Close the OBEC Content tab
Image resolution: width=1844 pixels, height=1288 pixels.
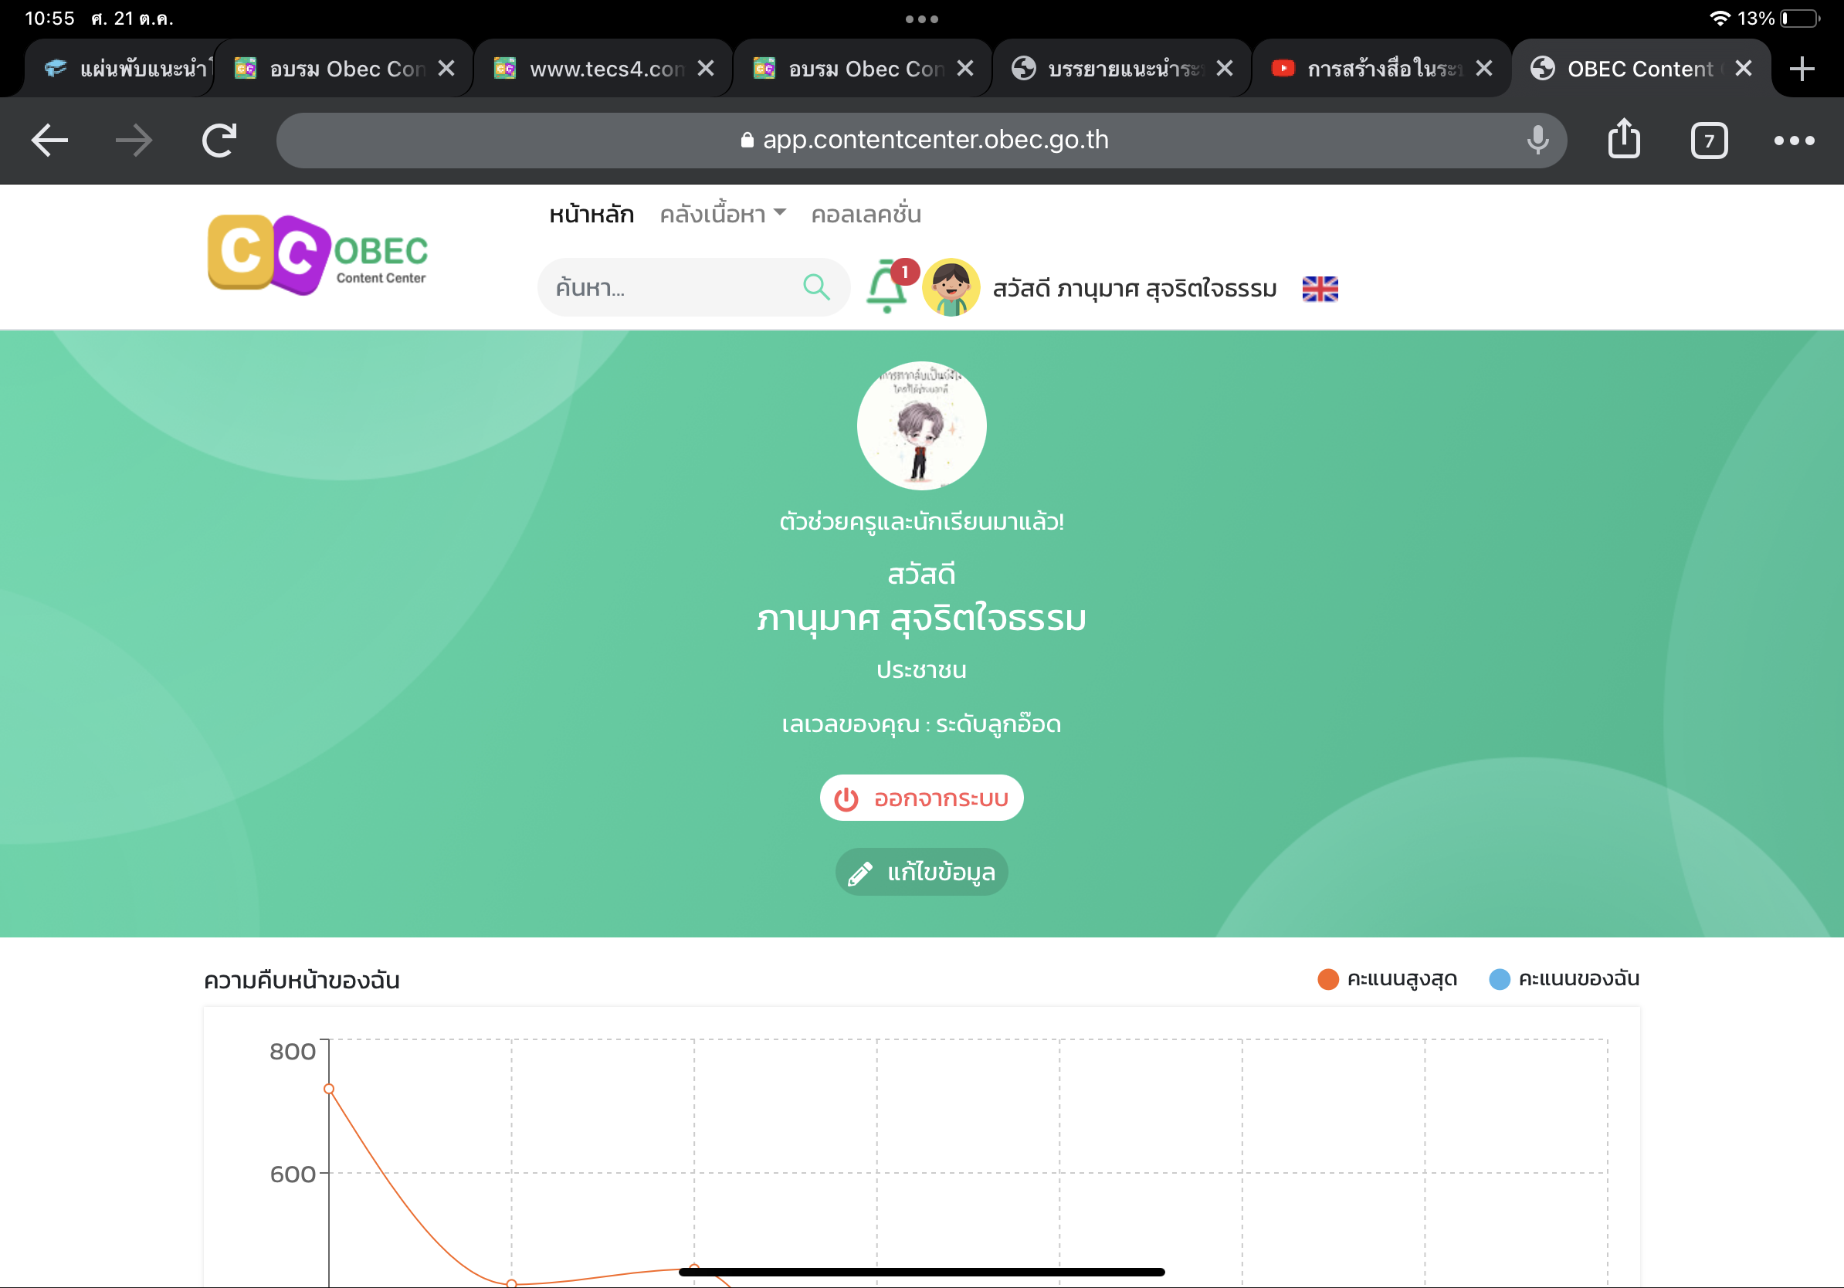tap(1743, 68)
